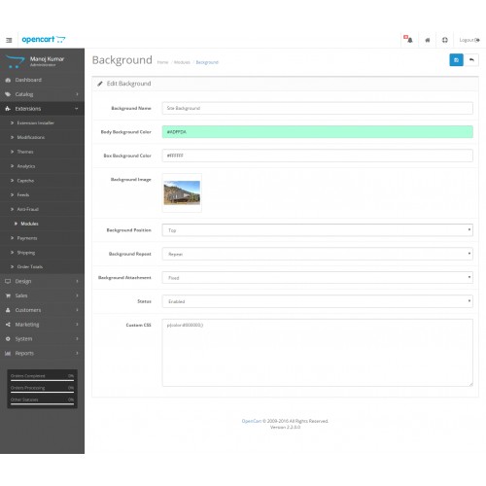Click the blue save button icon
Screen dimensions: 486x486
pos(456,60)
